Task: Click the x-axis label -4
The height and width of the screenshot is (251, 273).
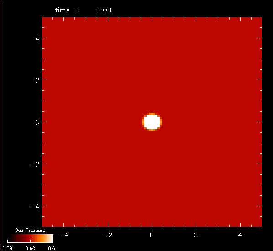Action: coord(64,235)
